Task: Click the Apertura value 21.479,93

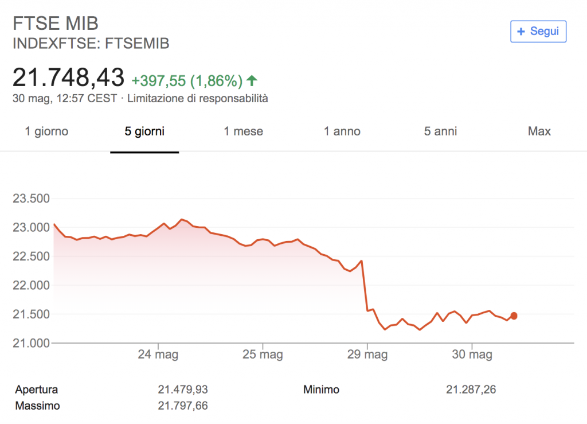Action: pyautogui.click(x=183, y=390)
